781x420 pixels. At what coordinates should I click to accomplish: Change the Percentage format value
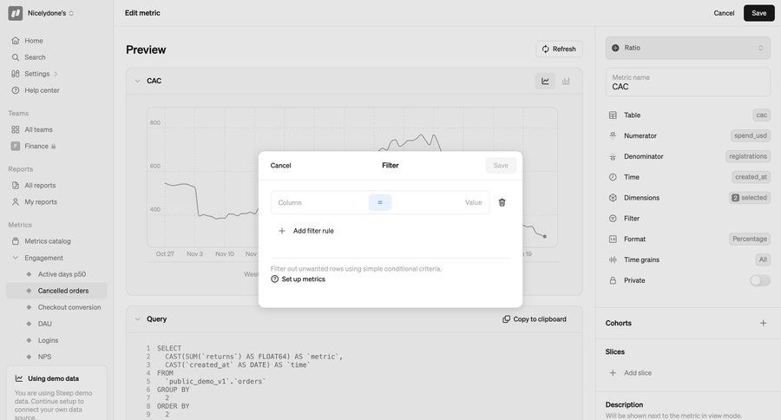(749, 240)
